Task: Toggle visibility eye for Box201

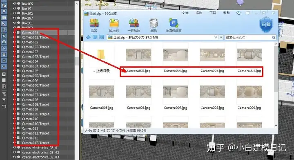Action: [x=14, y=23]
